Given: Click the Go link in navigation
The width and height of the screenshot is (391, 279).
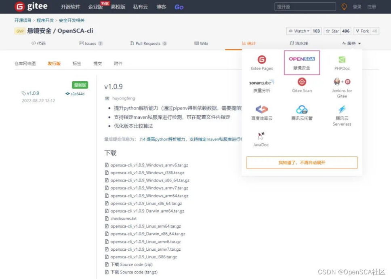Looking at the screenshot, I should [179, 7].
